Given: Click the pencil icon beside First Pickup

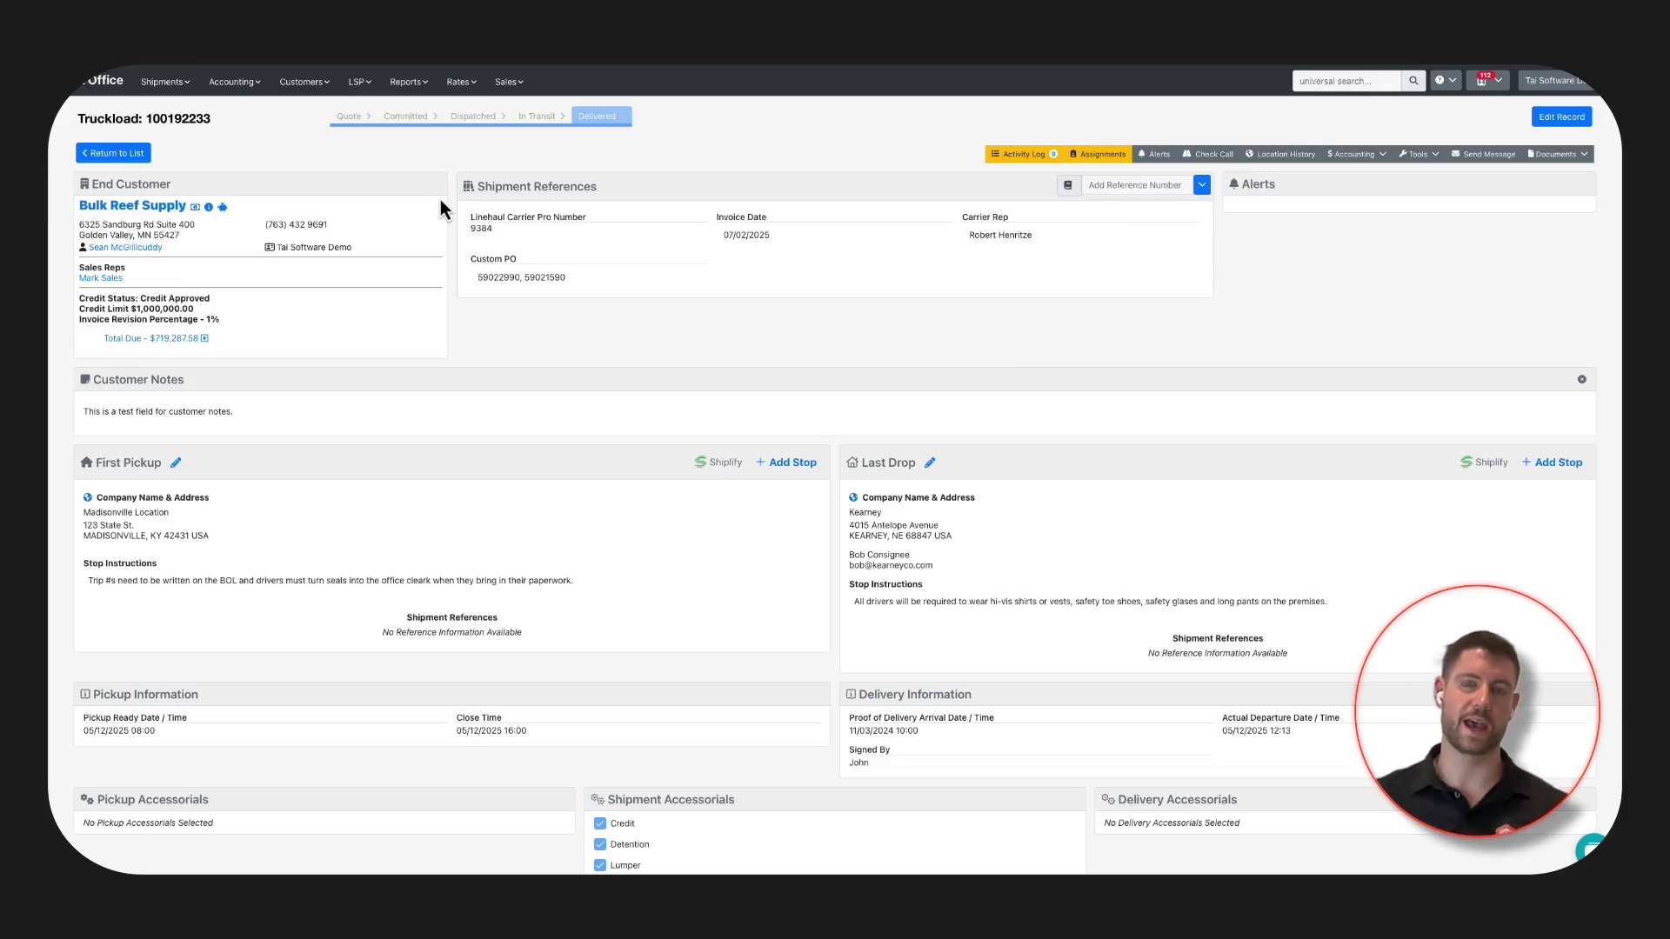Looking at the screenshot, I should [x=176, y=463].
